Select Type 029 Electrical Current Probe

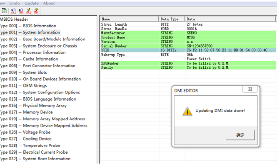[x=34, y=152]
